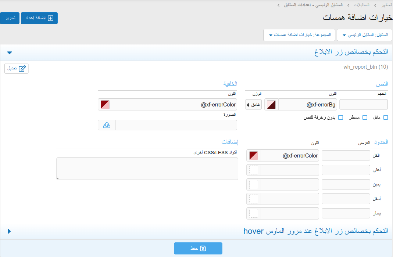Click the CSS/LESS extra code text area

[147, 169]
